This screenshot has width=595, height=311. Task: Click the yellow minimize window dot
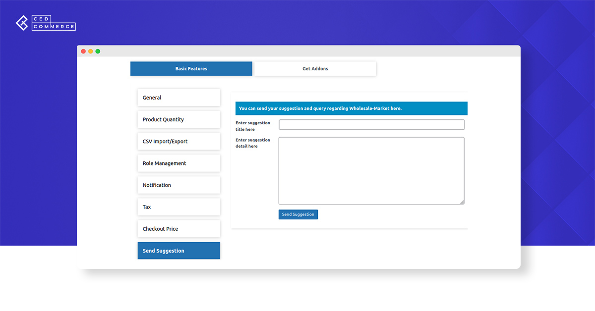[x=91, y=52]
